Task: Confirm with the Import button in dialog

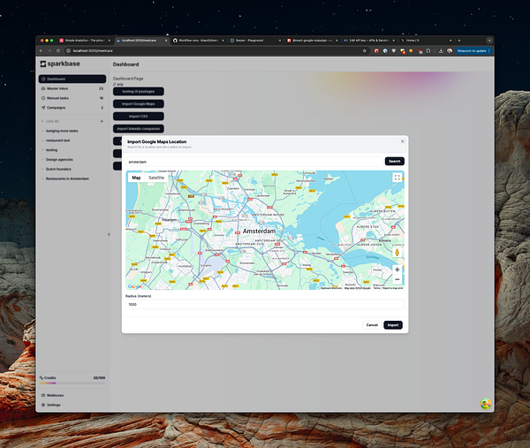Action: pos(393,325)
